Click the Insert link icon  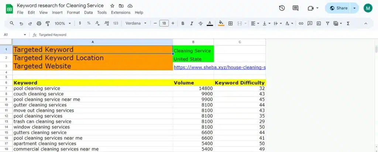[x=301, y=23]
